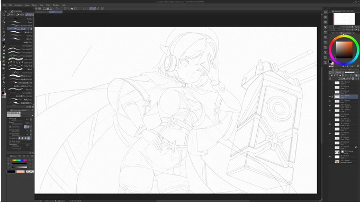Select the Fill bucket tool in tool palette
The width and height of the screenshot is (360, 202).
click(x=4, y=65)
